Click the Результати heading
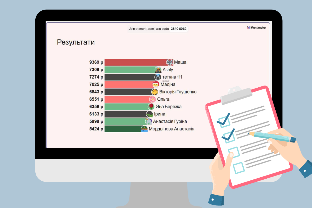 tap(76, 42)
